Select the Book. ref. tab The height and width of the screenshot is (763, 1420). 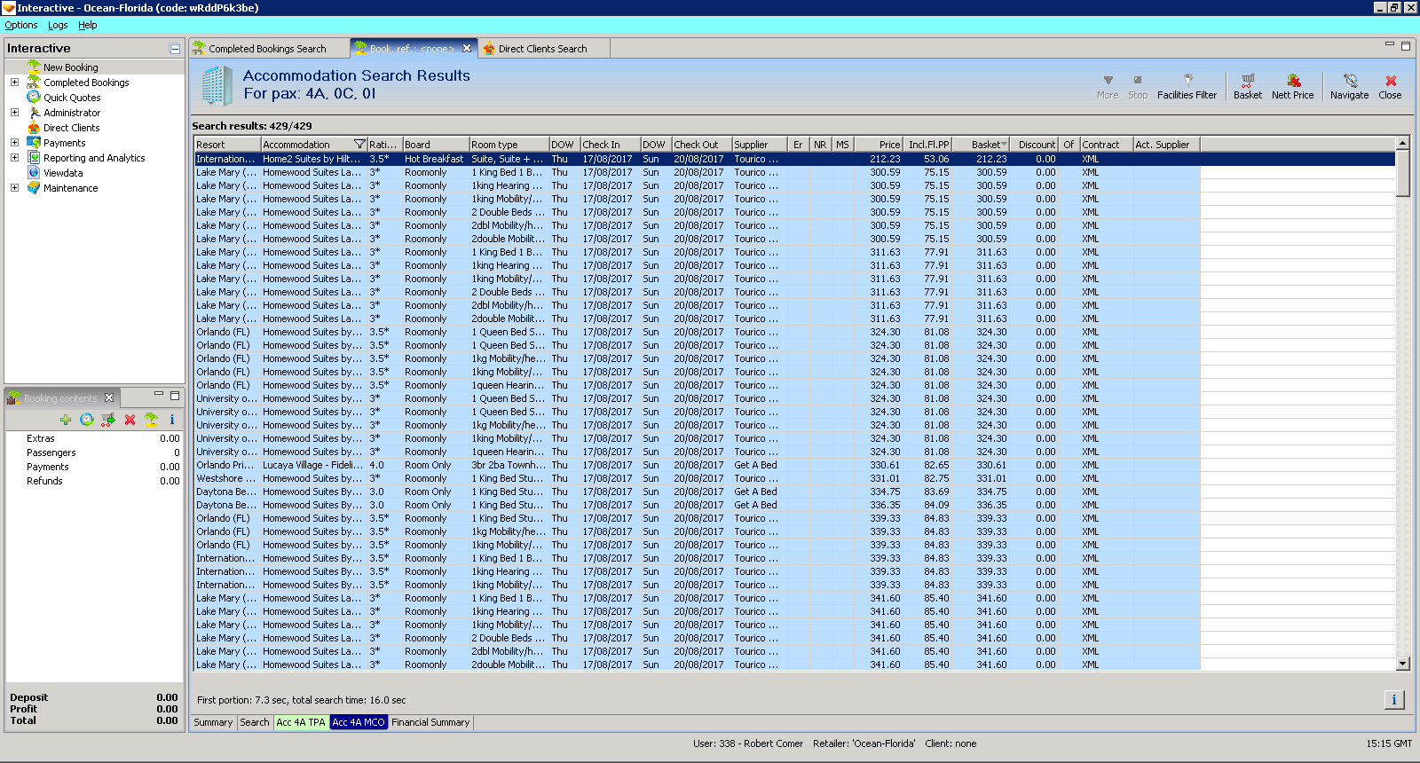point(412,49)
